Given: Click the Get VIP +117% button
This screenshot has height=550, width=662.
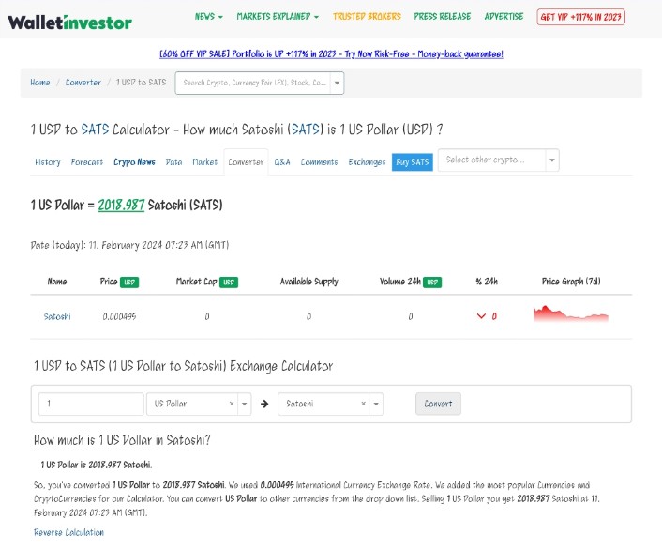Looking at the screenshot, I should coord(580,17).
